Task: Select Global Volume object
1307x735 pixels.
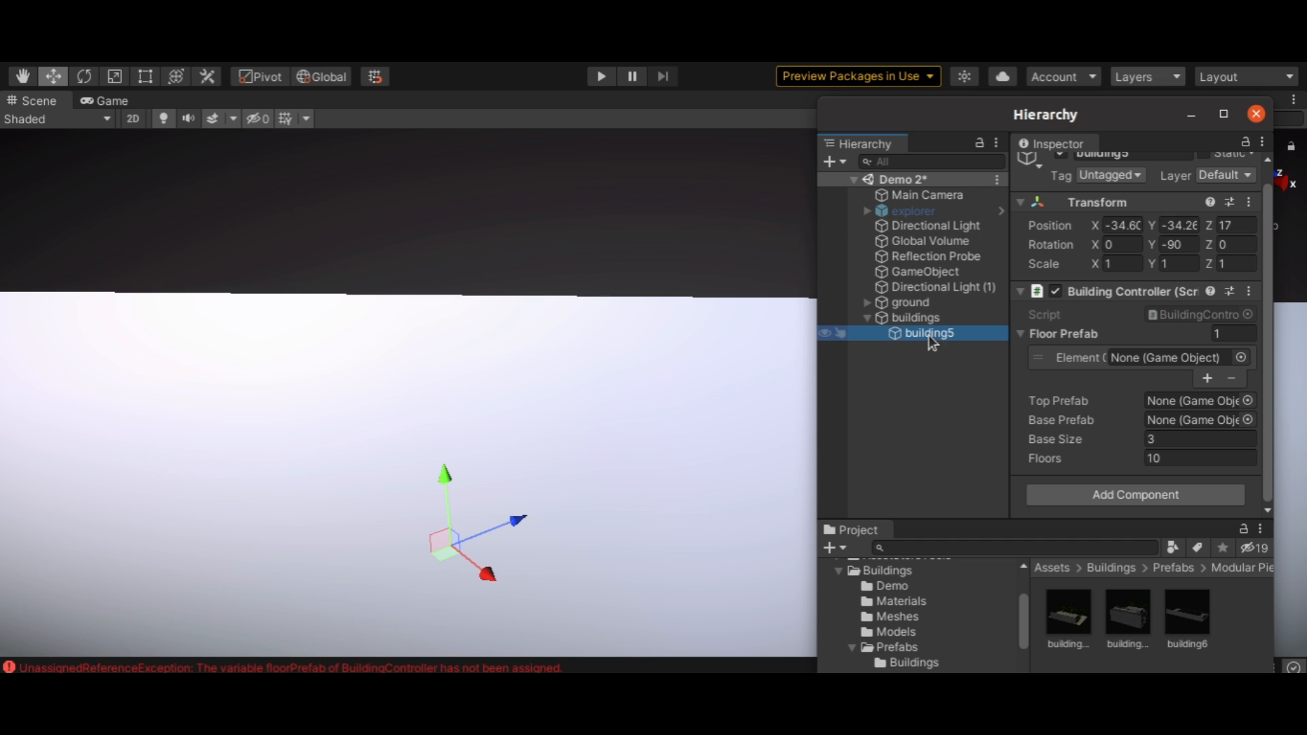Action: (x=930, y=241)
